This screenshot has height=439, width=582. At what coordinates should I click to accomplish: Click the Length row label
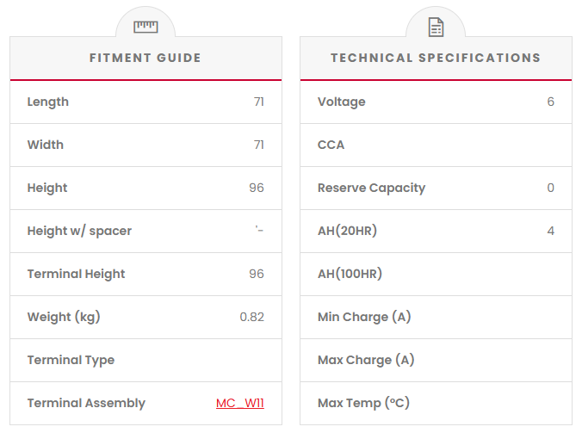(x=48, y=102)
